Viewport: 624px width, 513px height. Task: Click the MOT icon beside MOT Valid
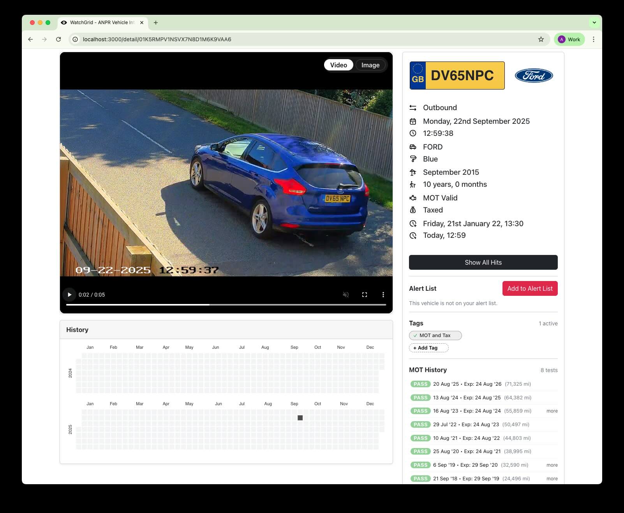[413, 198]
